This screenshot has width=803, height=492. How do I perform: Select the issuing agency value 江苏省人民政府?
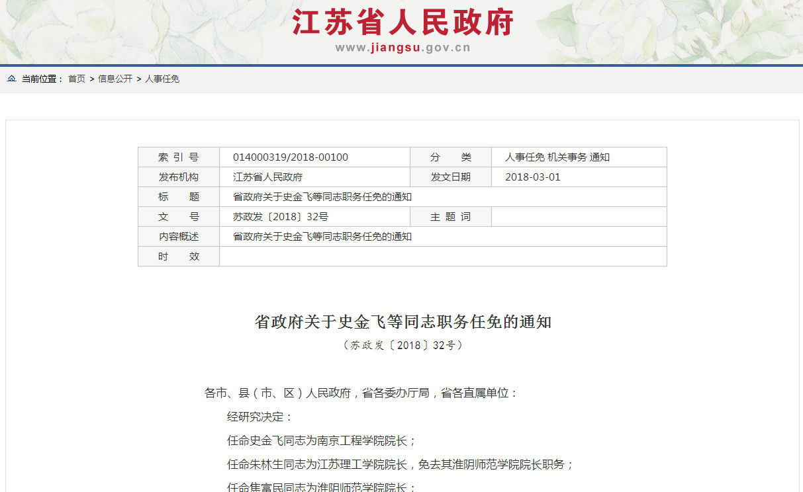click(268, 177)
